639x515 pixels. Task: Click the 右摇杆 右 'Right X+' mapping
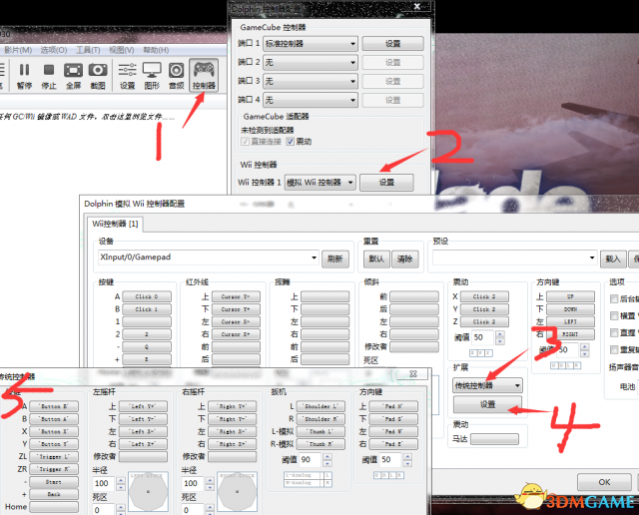pyautogui.click(x=233, y=444)
